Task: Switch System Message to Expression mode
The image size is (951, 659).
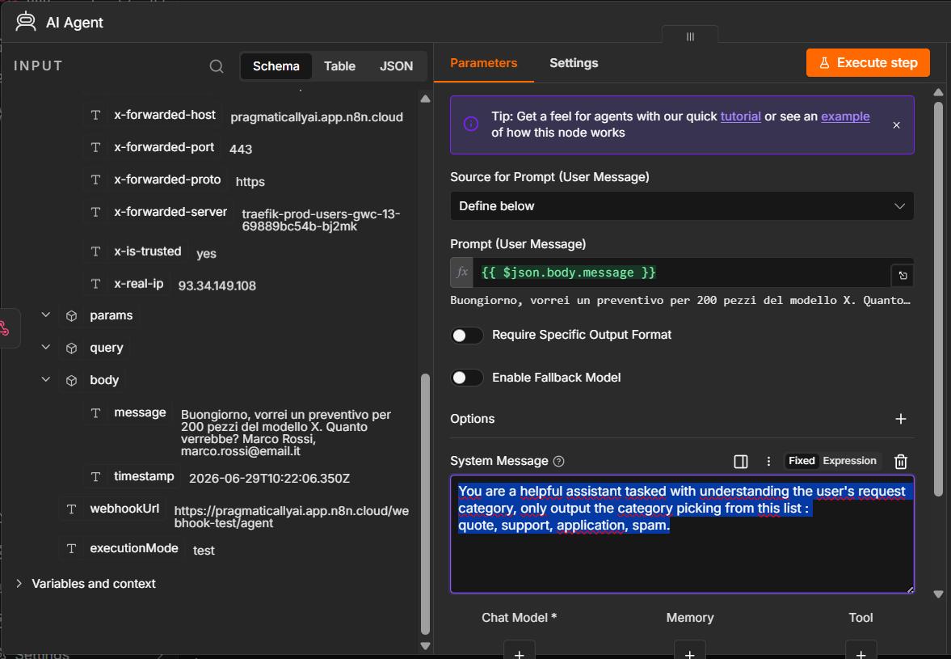Action: (x=849, y=461)
